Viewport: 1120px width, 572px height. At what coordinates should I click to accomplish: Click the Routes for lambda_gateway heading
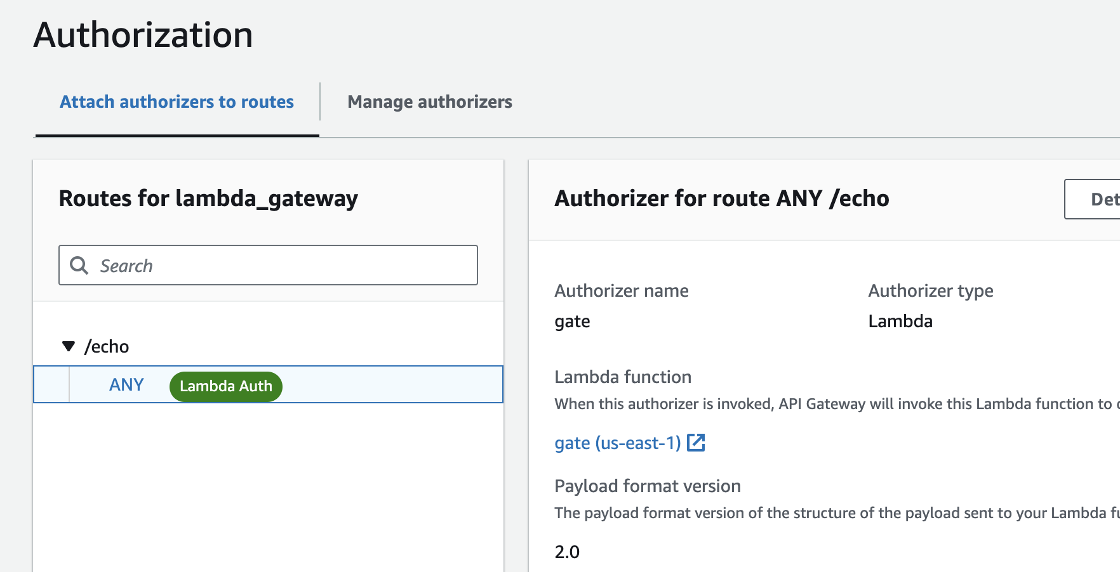[x=208, y=198]
